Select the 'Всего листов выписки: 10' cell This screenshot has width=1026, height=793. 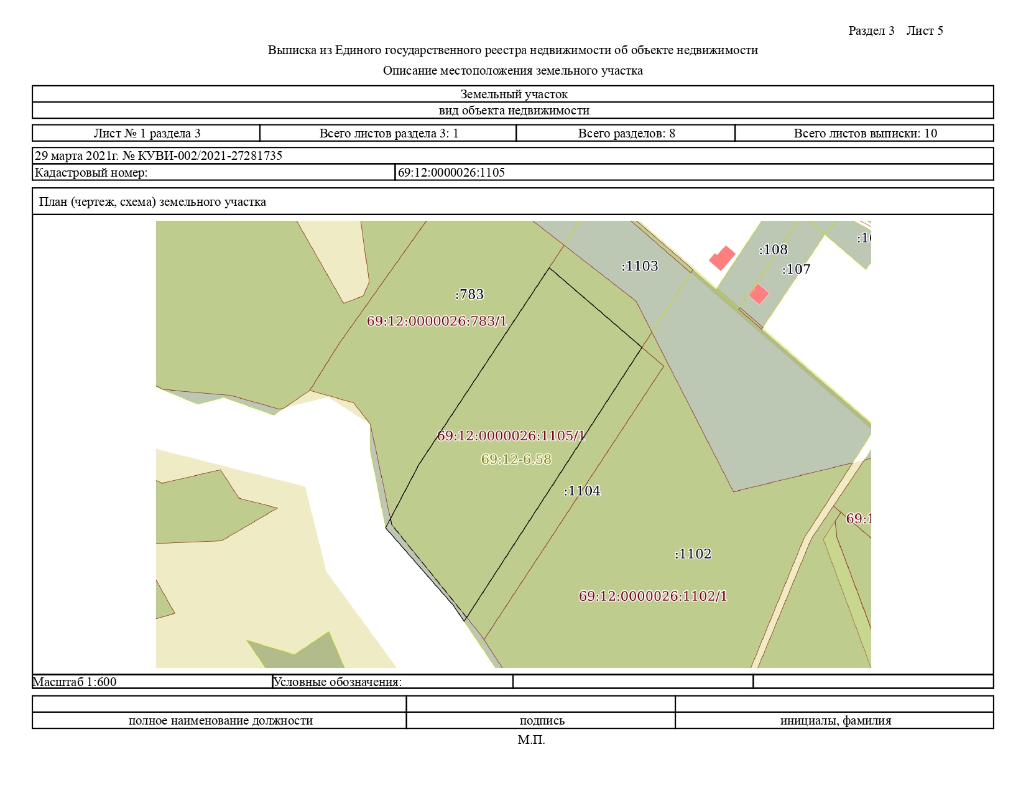pyautogui.click(x=865, y=133)
